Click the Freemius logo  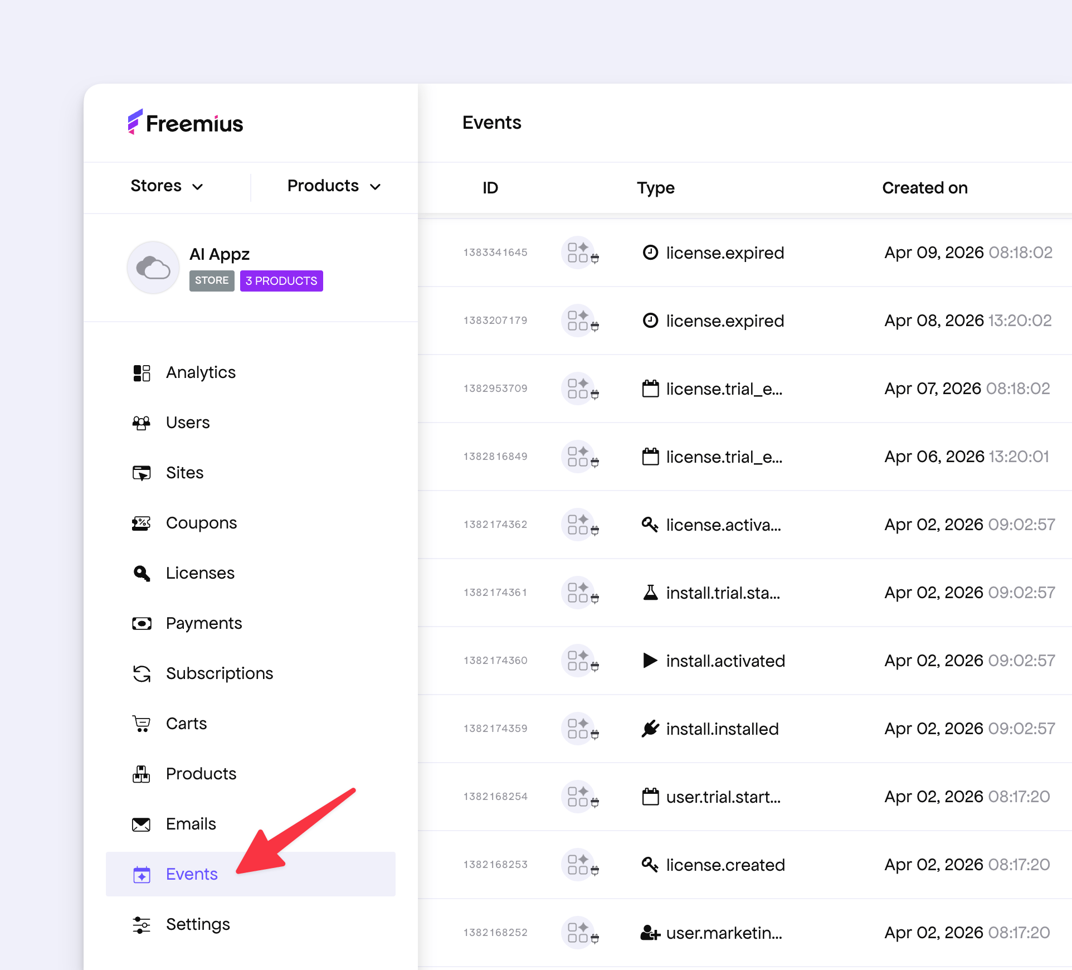click(186, 123)
